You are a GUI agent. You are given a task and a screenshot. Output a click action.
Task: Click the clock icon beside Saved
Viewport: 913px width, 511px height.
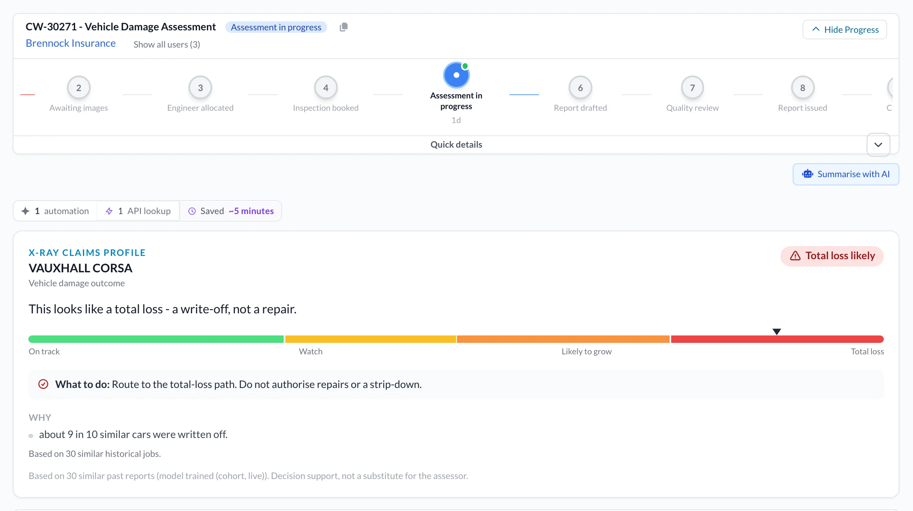[192, 211]
